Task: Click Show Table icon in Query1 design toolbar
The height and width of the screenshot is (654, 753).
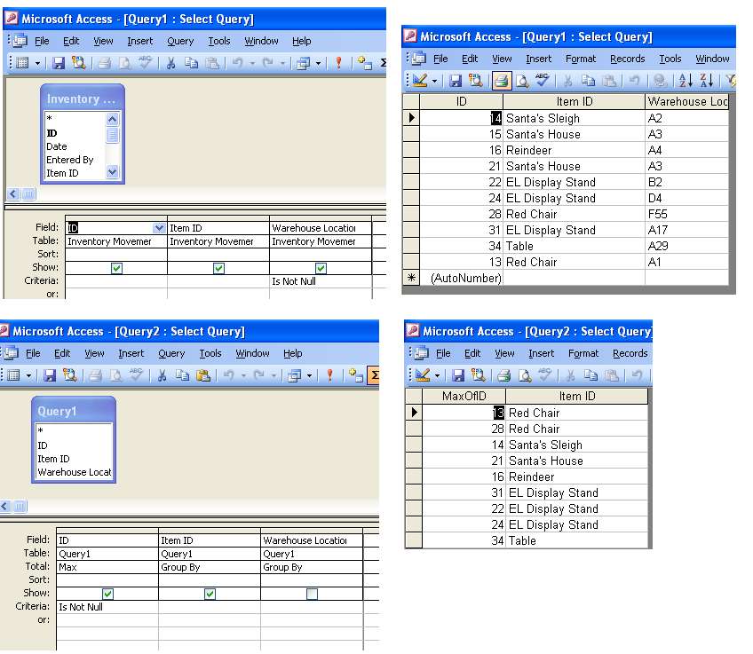Action: (365, 63)
